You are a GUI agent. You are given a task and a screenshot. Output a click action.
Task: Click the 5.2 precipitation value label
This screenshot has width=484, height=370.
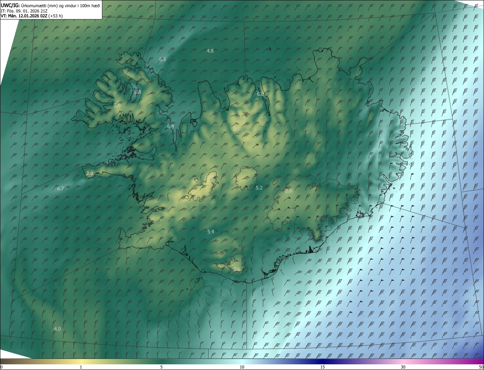(259, 188)
